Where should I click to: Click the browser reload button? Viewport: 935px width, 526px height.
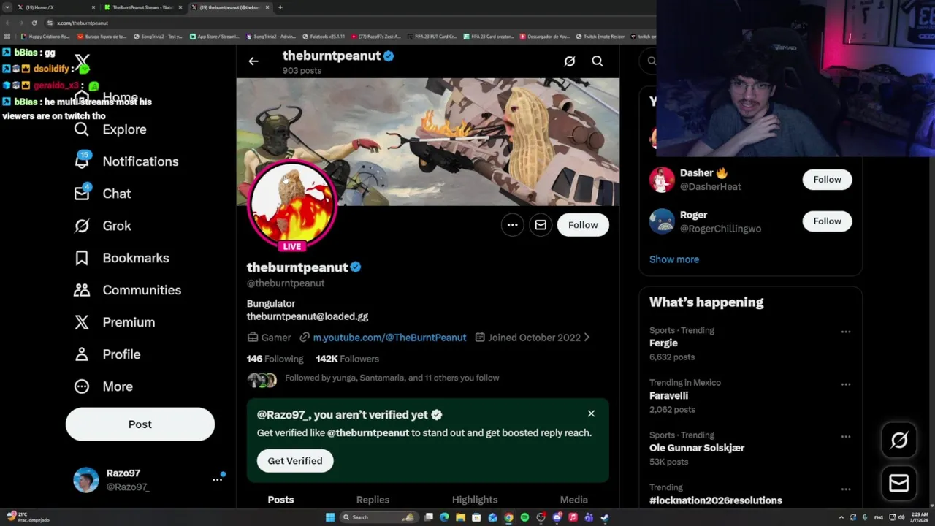(x=34, y=23)
